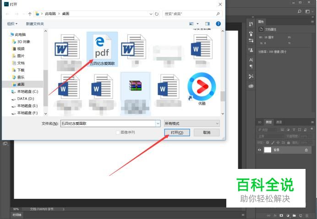Click 新建文件夹 button
The width and height of the screenshot is (317, 219).
[x=35, y=24]
